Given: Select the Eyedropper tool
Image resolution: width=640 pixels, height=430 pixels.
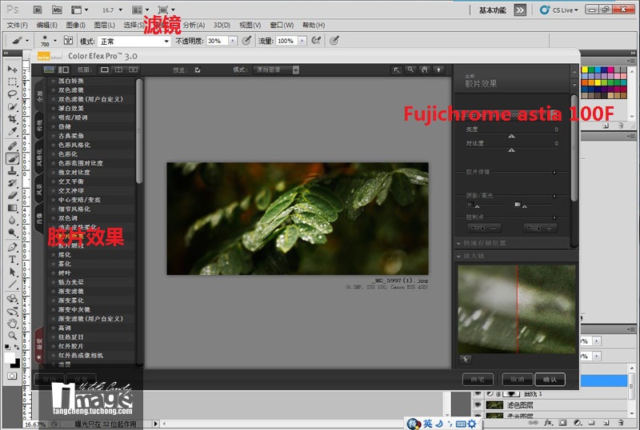Looking at the screenshot, I should 13,130.
